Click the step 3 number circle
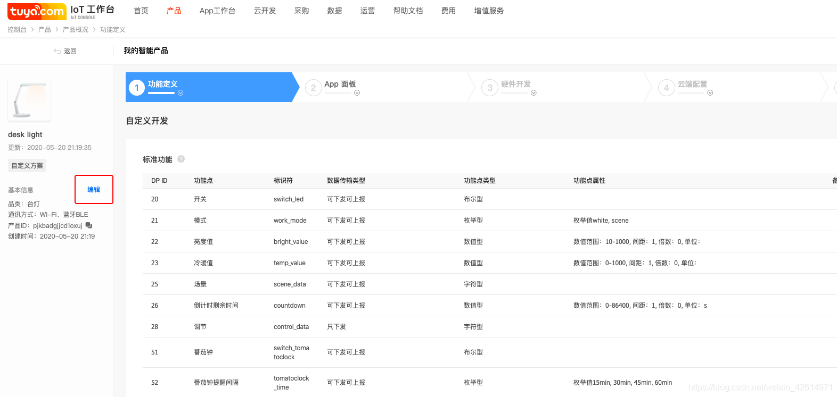This screenshot has height=397, width=837. click(490, 88)
